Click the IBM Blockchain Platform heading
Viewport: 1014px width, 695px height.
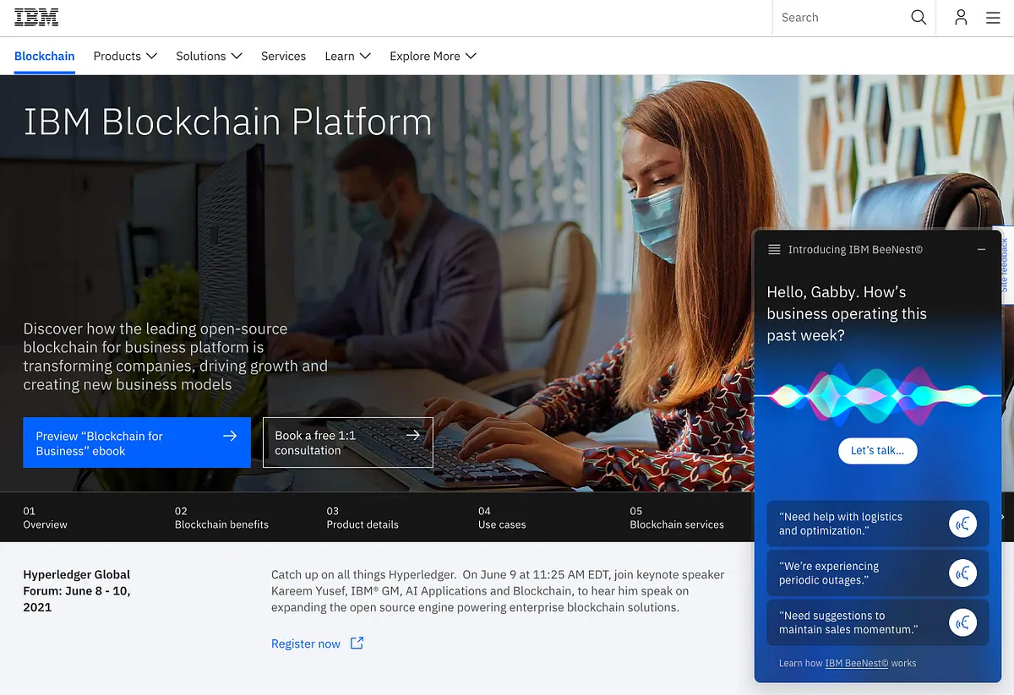point(228,122)
